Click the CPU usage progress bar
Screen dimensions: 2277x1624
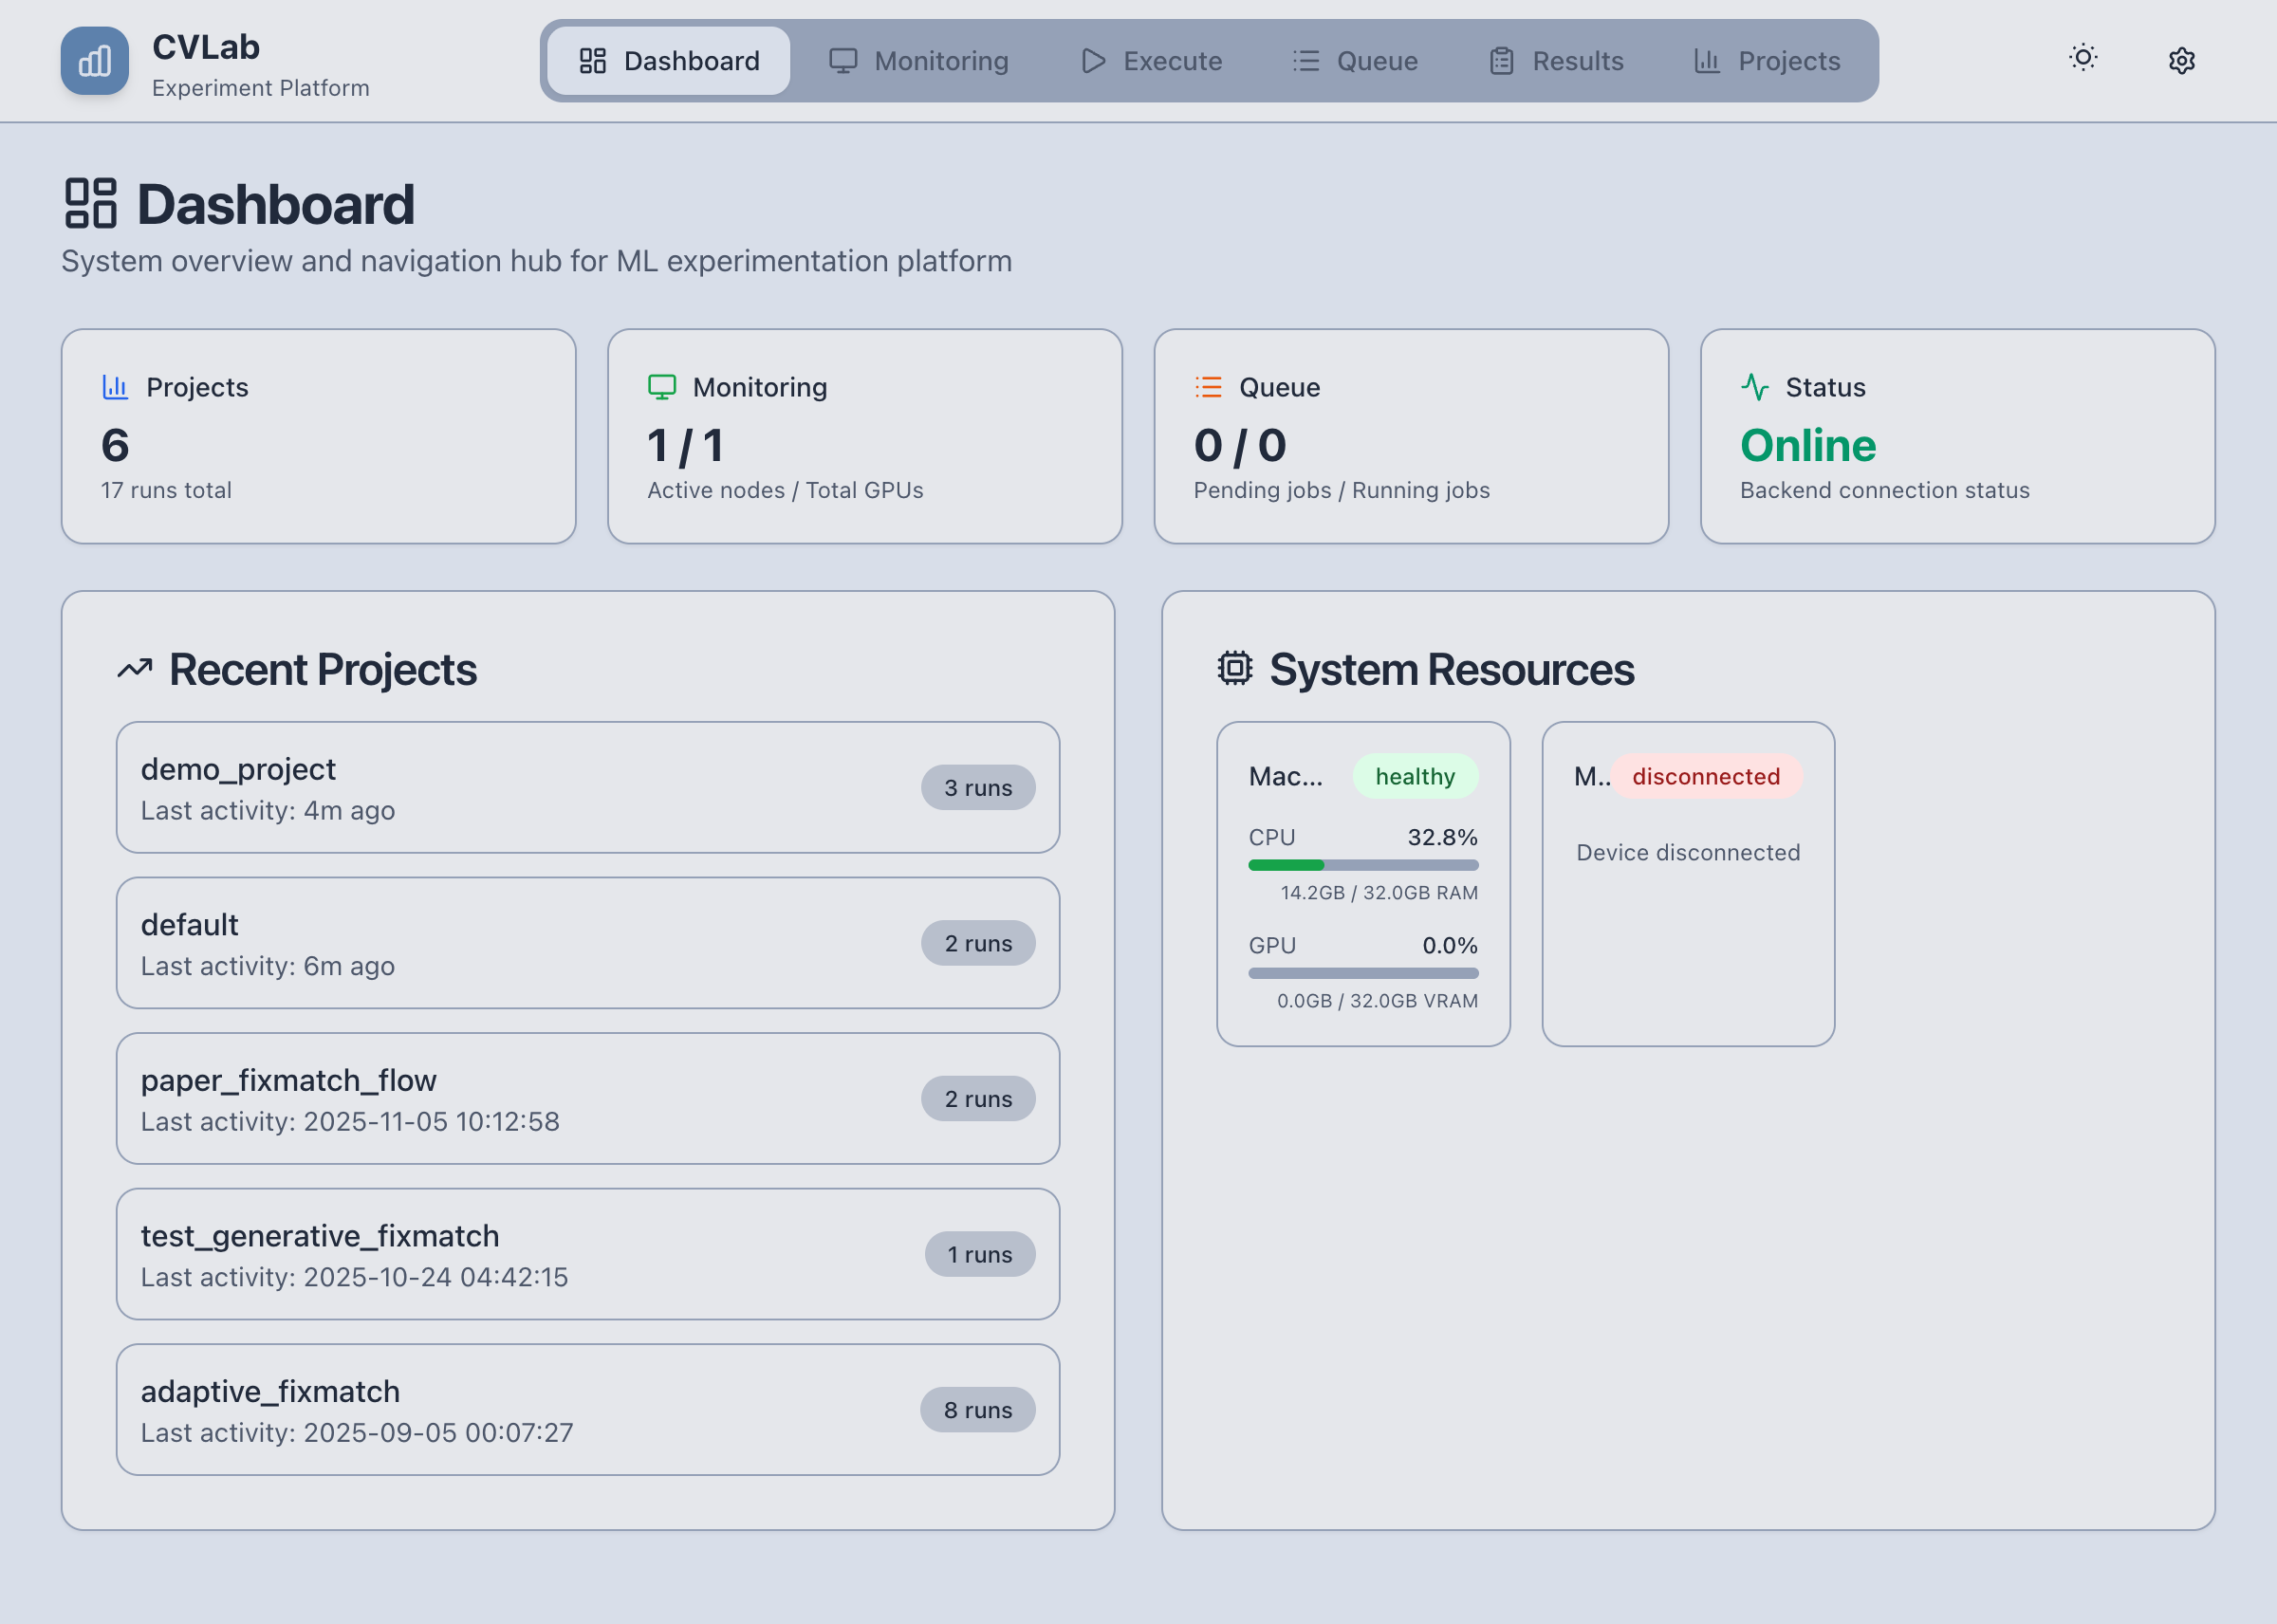(1362, 865)
